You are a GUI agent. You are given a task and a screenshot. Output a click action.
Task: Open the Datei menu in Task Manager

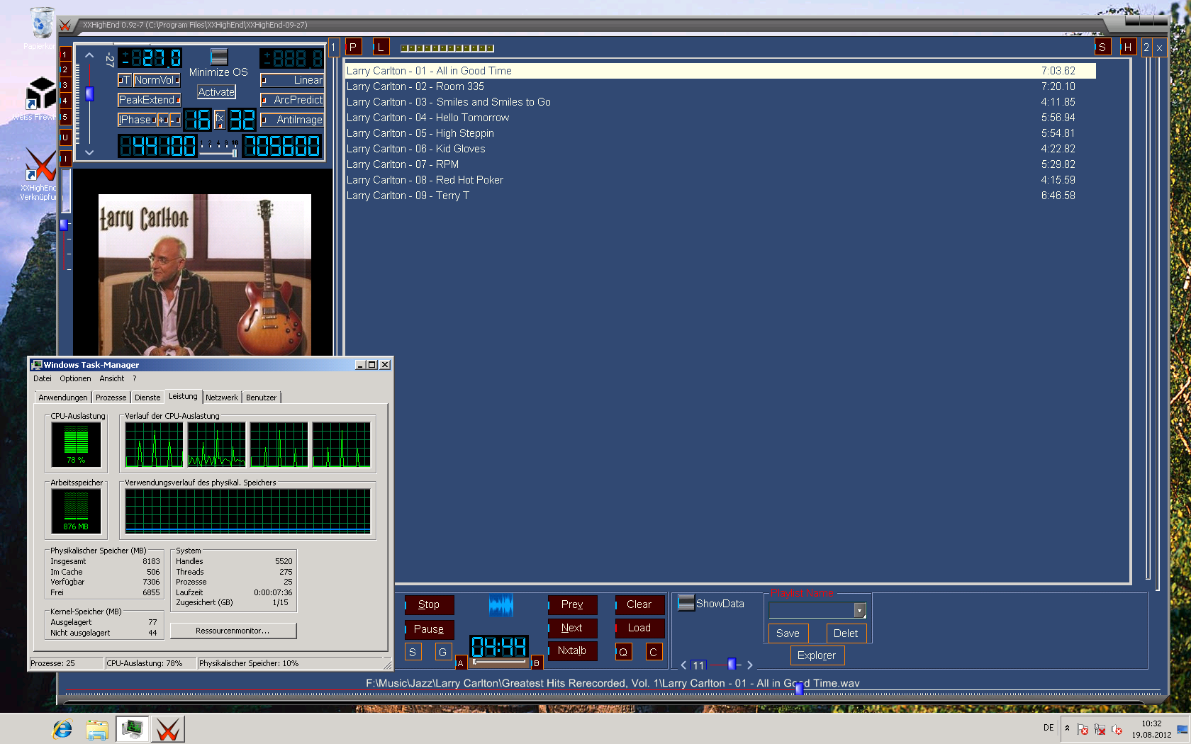[x=43, y=378]
